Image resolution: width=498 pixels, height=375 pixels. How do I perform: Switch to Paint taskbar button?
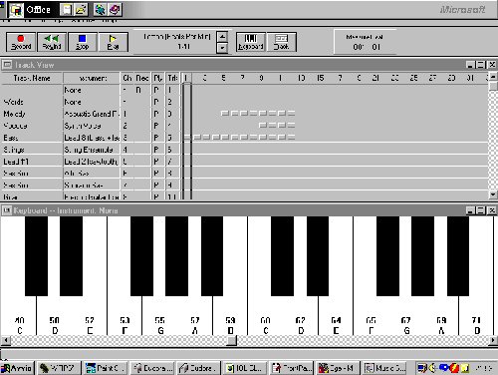coord(105,368)
